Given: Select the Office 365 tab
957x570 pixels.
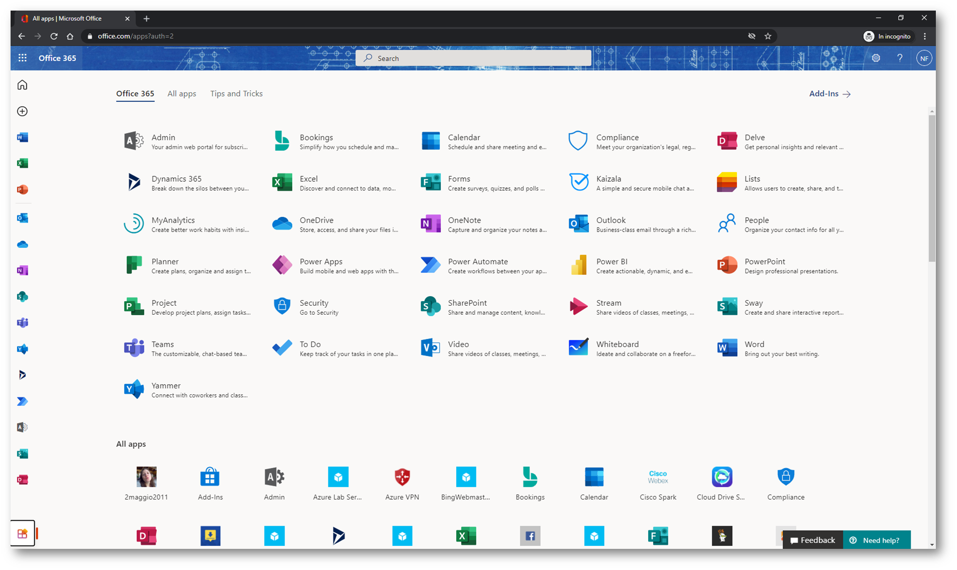Looking at the screenshot, I should [x=135, y=94].
